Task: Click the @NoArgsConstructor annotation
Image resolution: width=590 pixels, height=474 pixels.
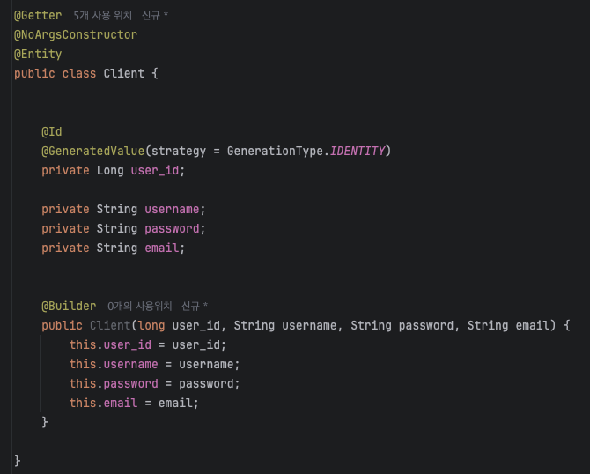Action: 76,35
